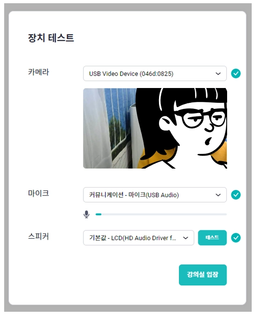Expand the camera list using its chevron arrow
Screen dimensions: 254x315
(218, 74)
